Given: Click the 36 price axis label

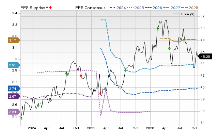Looking at the screenshot, I should [203, 111].
